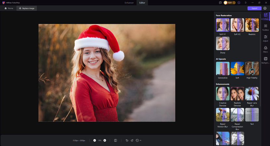
Task: Add credits with the plus coin icon
Action: [x=234, y=3]
